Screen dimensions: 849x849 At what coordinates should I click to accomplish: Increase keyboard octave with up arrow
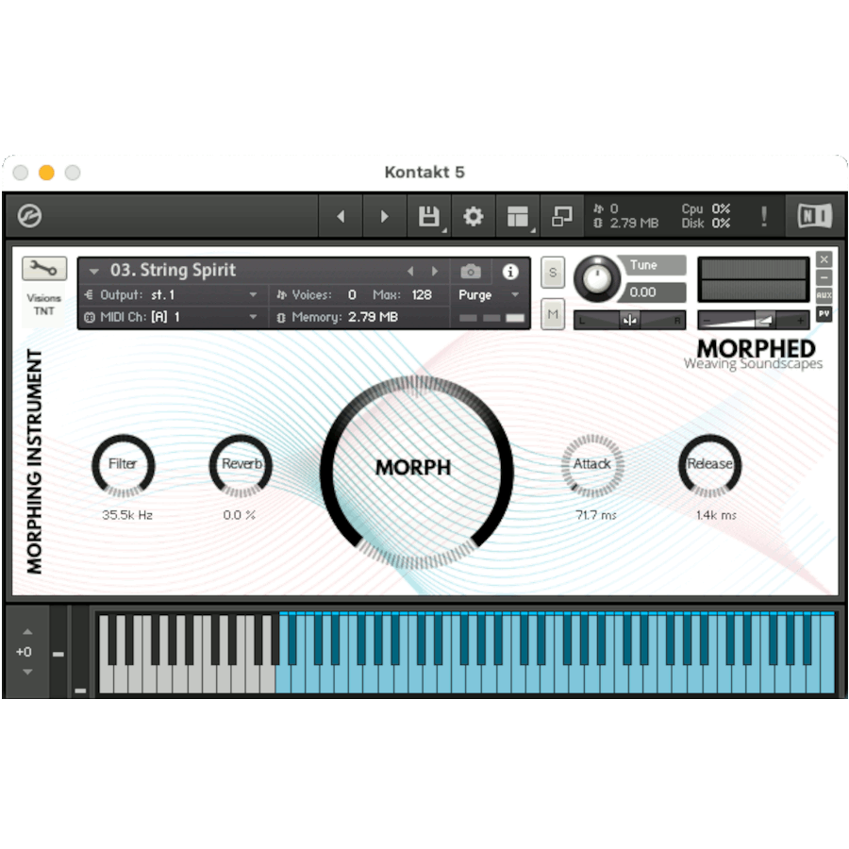pos(27,632)
